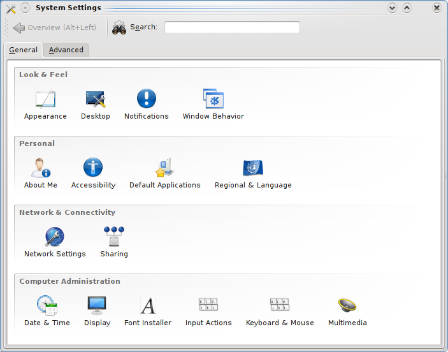Open the About Me icon
448x352 pixels.
point(41,168)
